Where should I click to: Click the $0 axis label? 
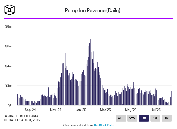(10, 105)
